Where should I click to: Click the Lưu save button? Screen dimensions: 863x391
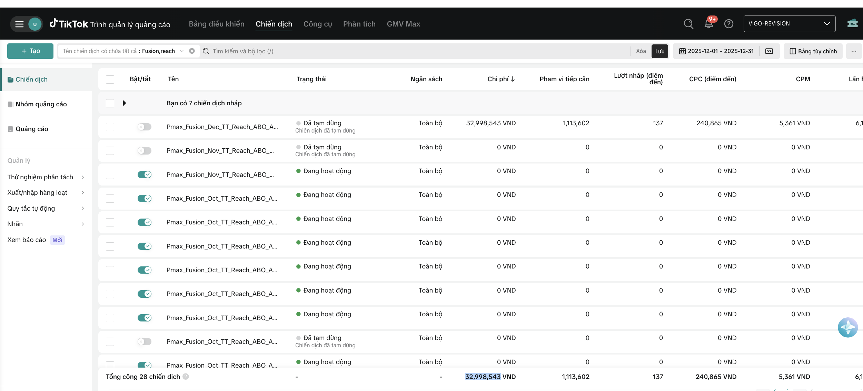(x=659, y=51)
